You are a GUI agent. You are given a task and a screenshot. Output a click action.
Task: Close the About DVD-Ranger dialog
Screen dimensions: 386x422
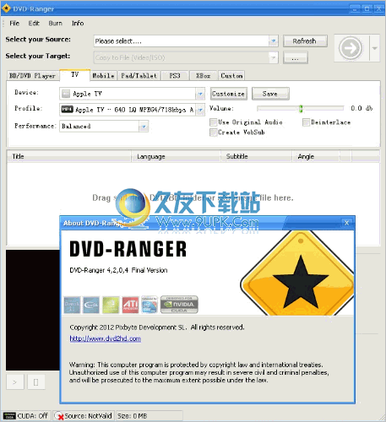point(346,223)
